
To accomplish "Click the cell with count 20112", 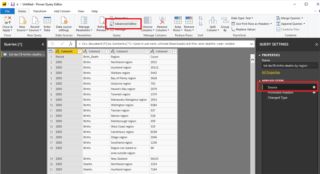I will tap(163, 67).
